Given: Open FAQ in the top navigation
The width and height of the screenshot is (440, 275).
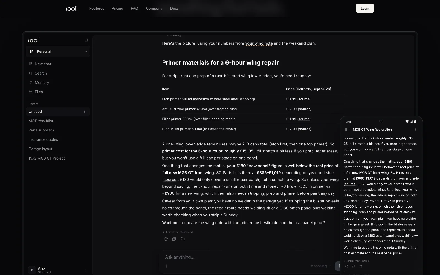Looking at the screenshot, I should (135, 9).
